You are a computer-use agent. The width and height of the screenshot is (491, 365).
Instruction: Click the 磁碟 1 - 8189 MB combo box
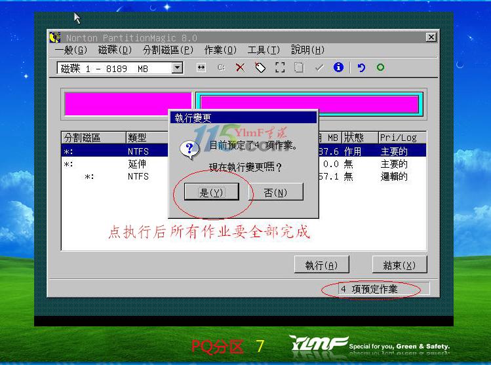120,68
